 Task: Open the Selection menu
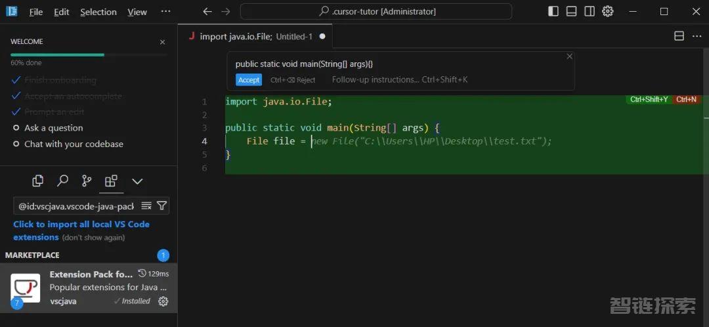click(98, 12)
